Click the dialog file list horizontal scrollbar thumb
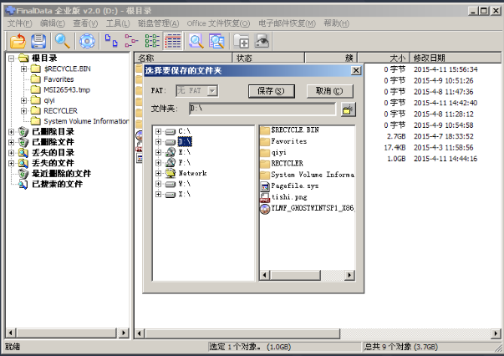504x356 pixels. coord(296,275)
